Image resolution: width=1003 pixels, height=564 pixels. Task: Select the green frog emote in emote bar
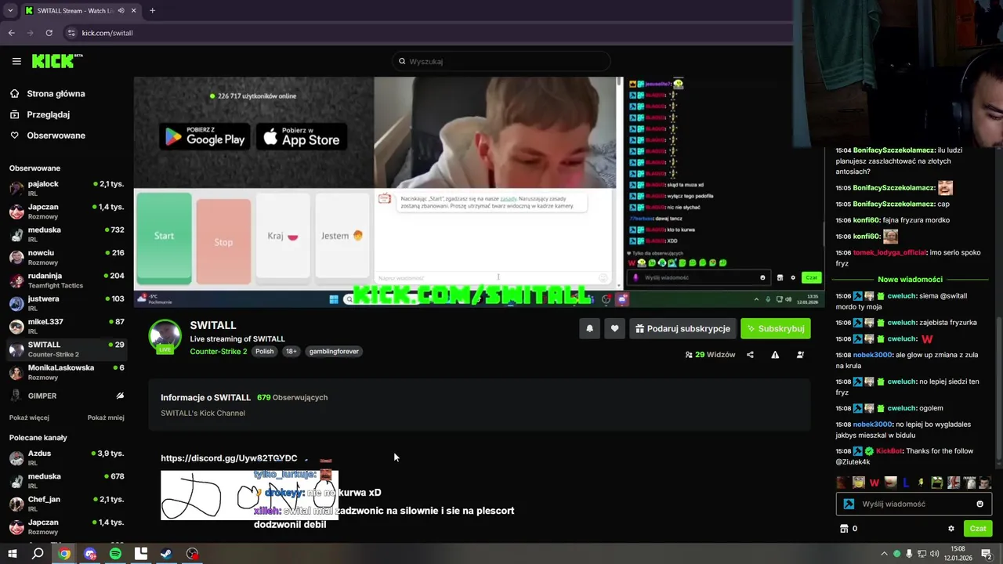pyautogui.click(x=937, y=483)
